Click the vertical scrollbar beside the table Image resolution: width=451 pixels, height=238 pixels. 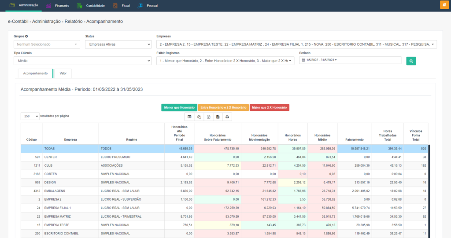(x=429, y=191)
